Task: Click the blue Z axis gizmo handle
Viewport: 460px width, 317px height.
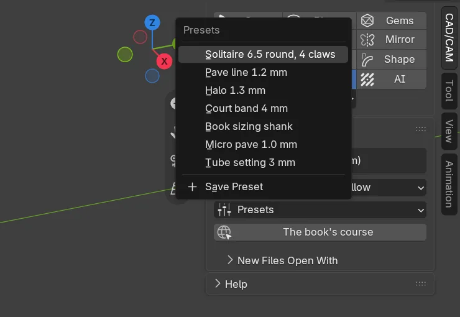Action: click(152, 22)
